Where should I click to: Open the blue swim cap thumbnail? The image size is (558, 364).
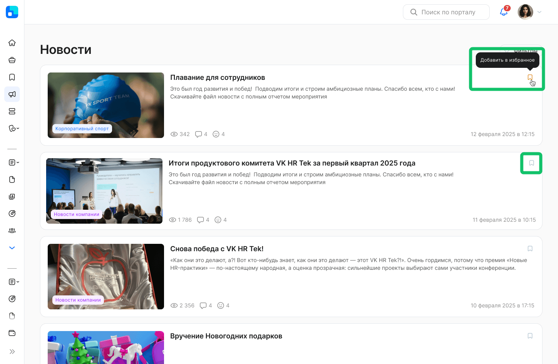[106, 105]
